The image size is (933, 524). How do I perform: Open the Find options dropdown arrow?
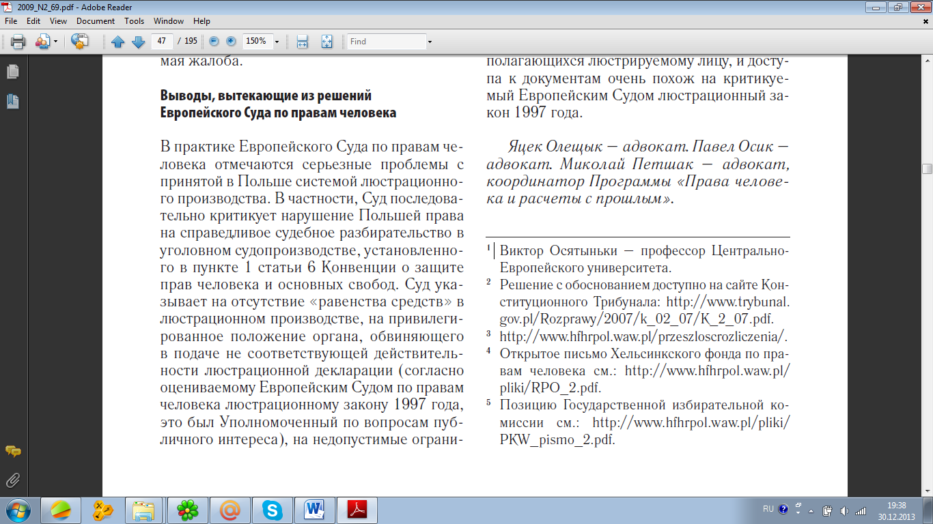click(x=430, y=42)
